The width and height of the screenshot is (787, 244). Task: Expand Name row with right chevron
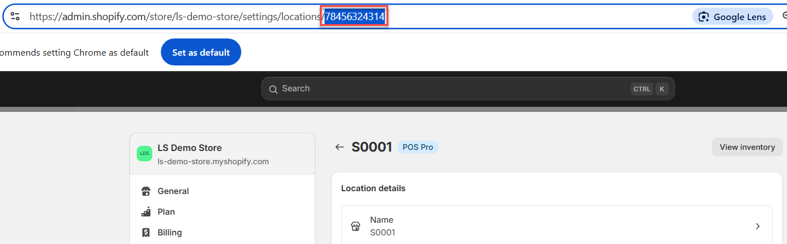[758, 226]
